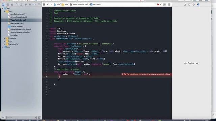Open the Report navigator
The image size is (216, 121).
39,4
